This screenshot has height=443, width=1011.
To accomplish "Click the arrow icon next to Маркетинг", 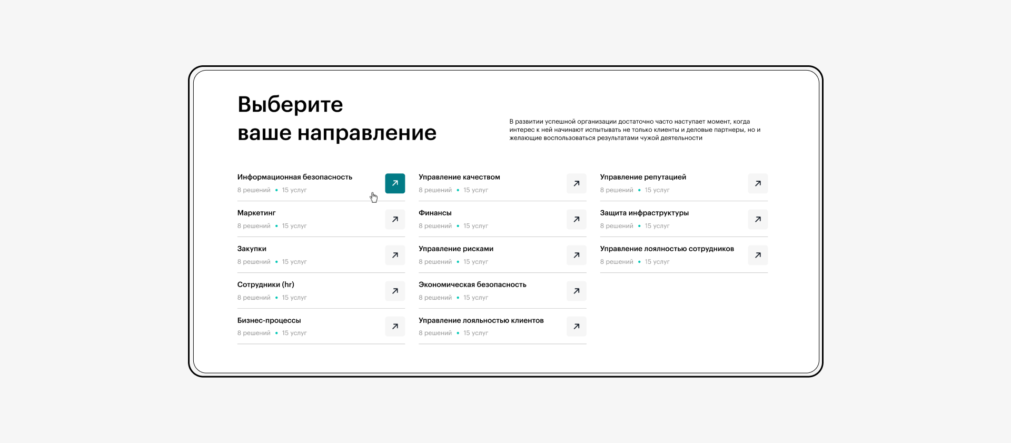I will pos(395,219).
